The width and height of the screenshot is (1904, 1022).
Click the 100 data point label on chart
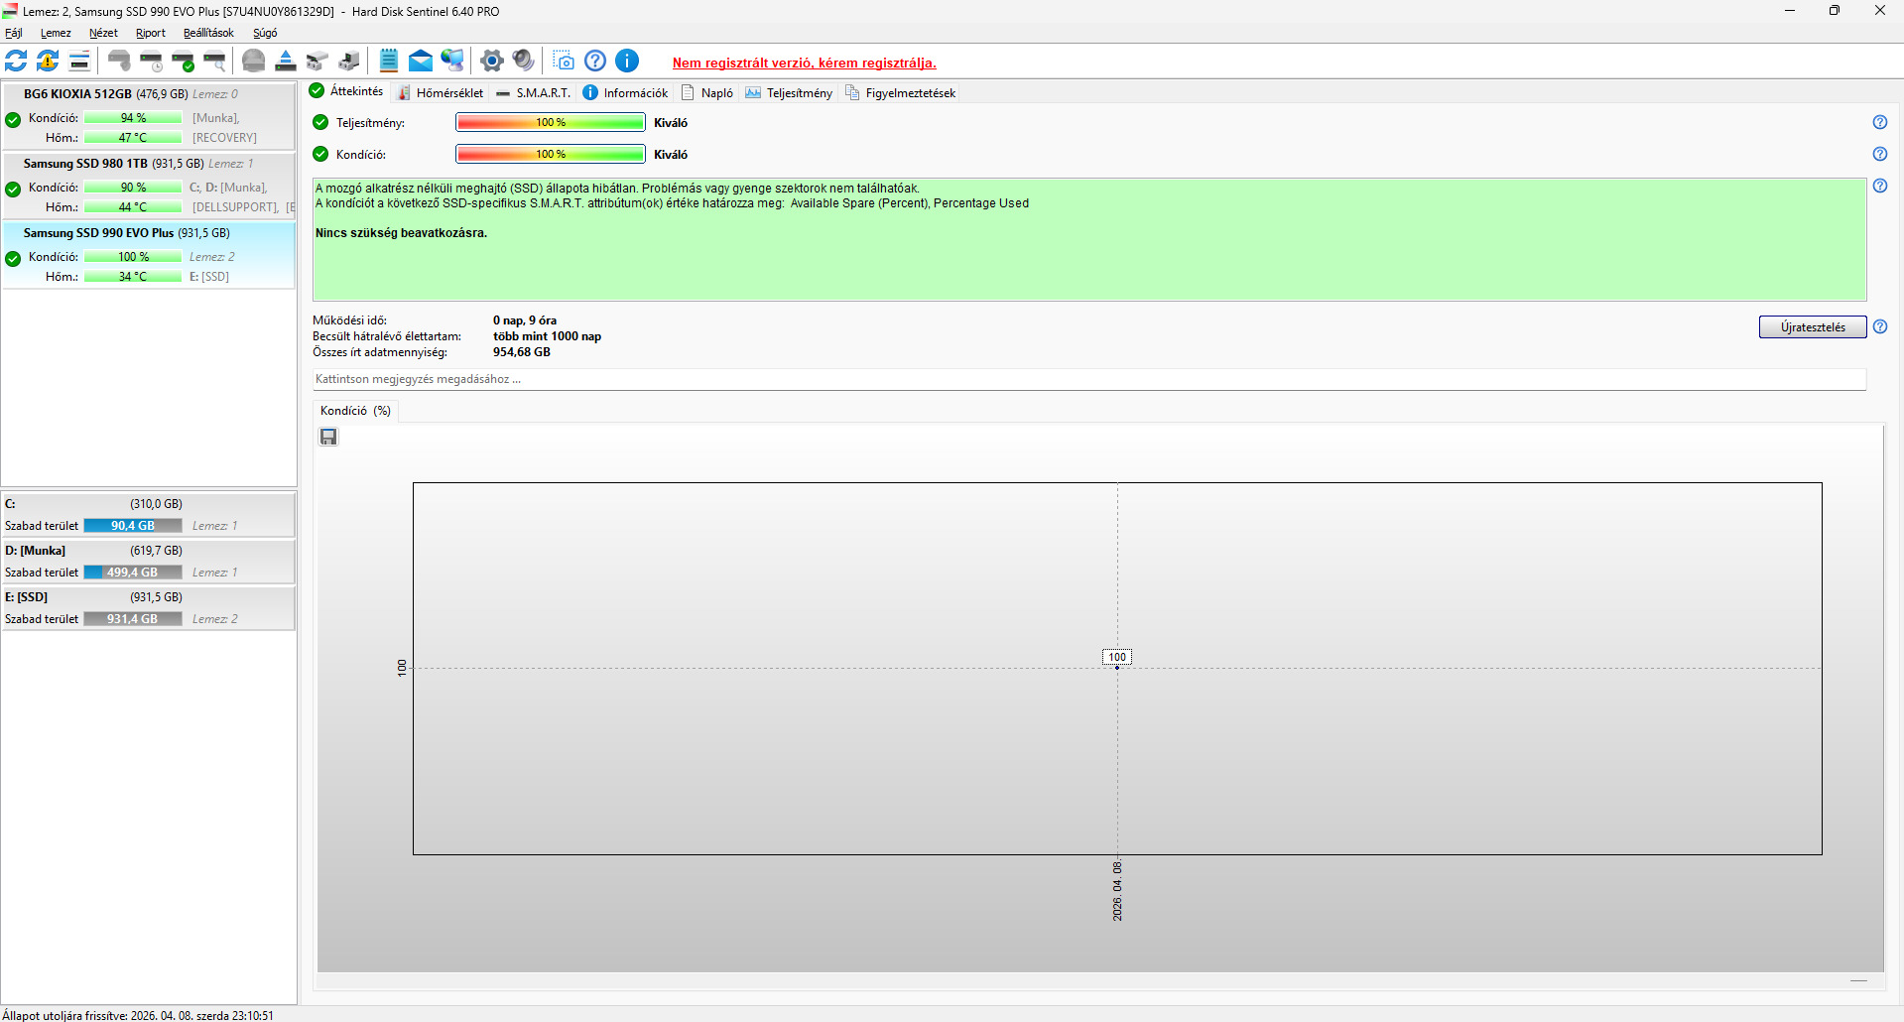tap(1117, 657)
